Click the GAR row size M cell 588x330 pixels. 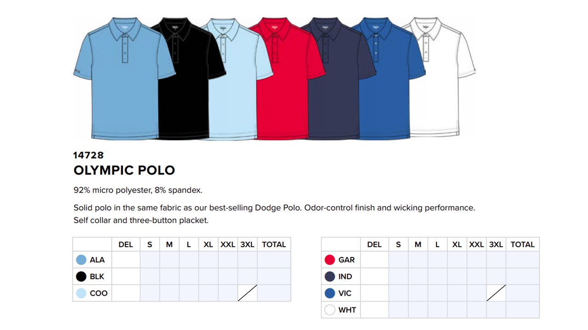tap(418, 260)
